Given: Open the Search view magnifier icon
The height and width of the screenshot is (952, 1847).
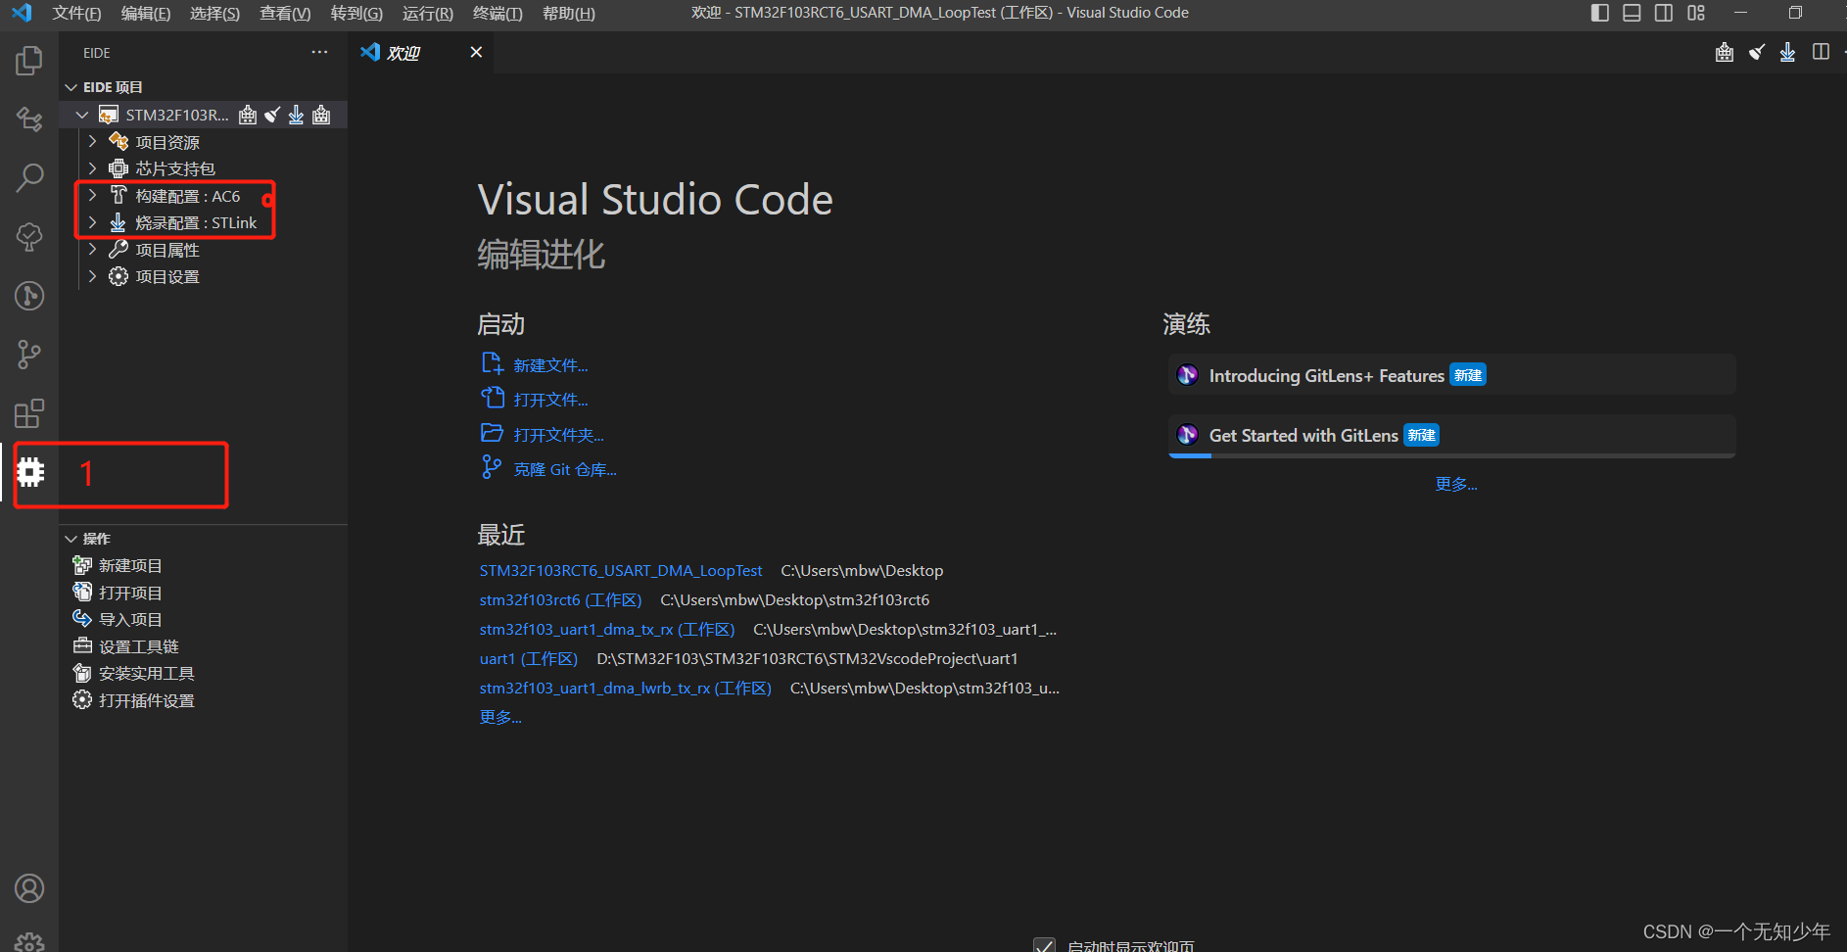Looking at the screenshot, I should tap(29, 177).
